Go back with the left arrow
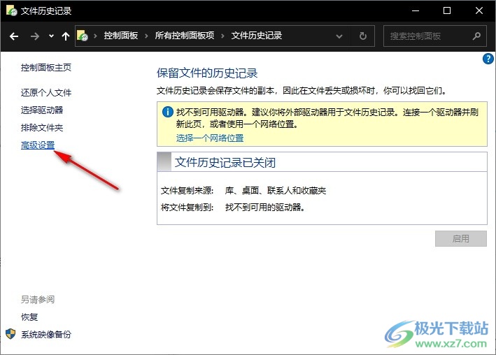The width and height of the screenshot is (496, 355). [x=14, y=36]
